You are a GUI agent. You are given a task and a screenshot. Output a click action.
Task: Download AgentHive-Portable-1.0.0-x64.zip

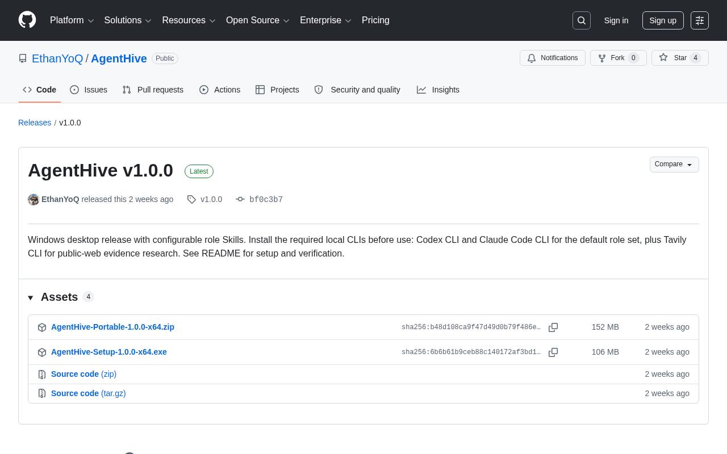[112, 327]
